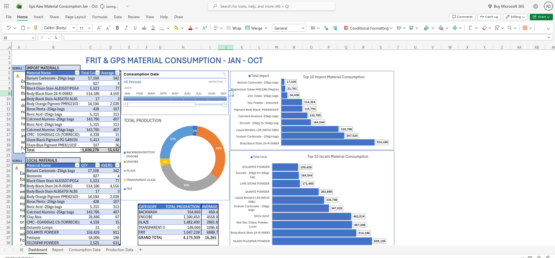Open the Formulas ribbon tab
The width and height of the screenshot is (555, 258).
point(100,17)
